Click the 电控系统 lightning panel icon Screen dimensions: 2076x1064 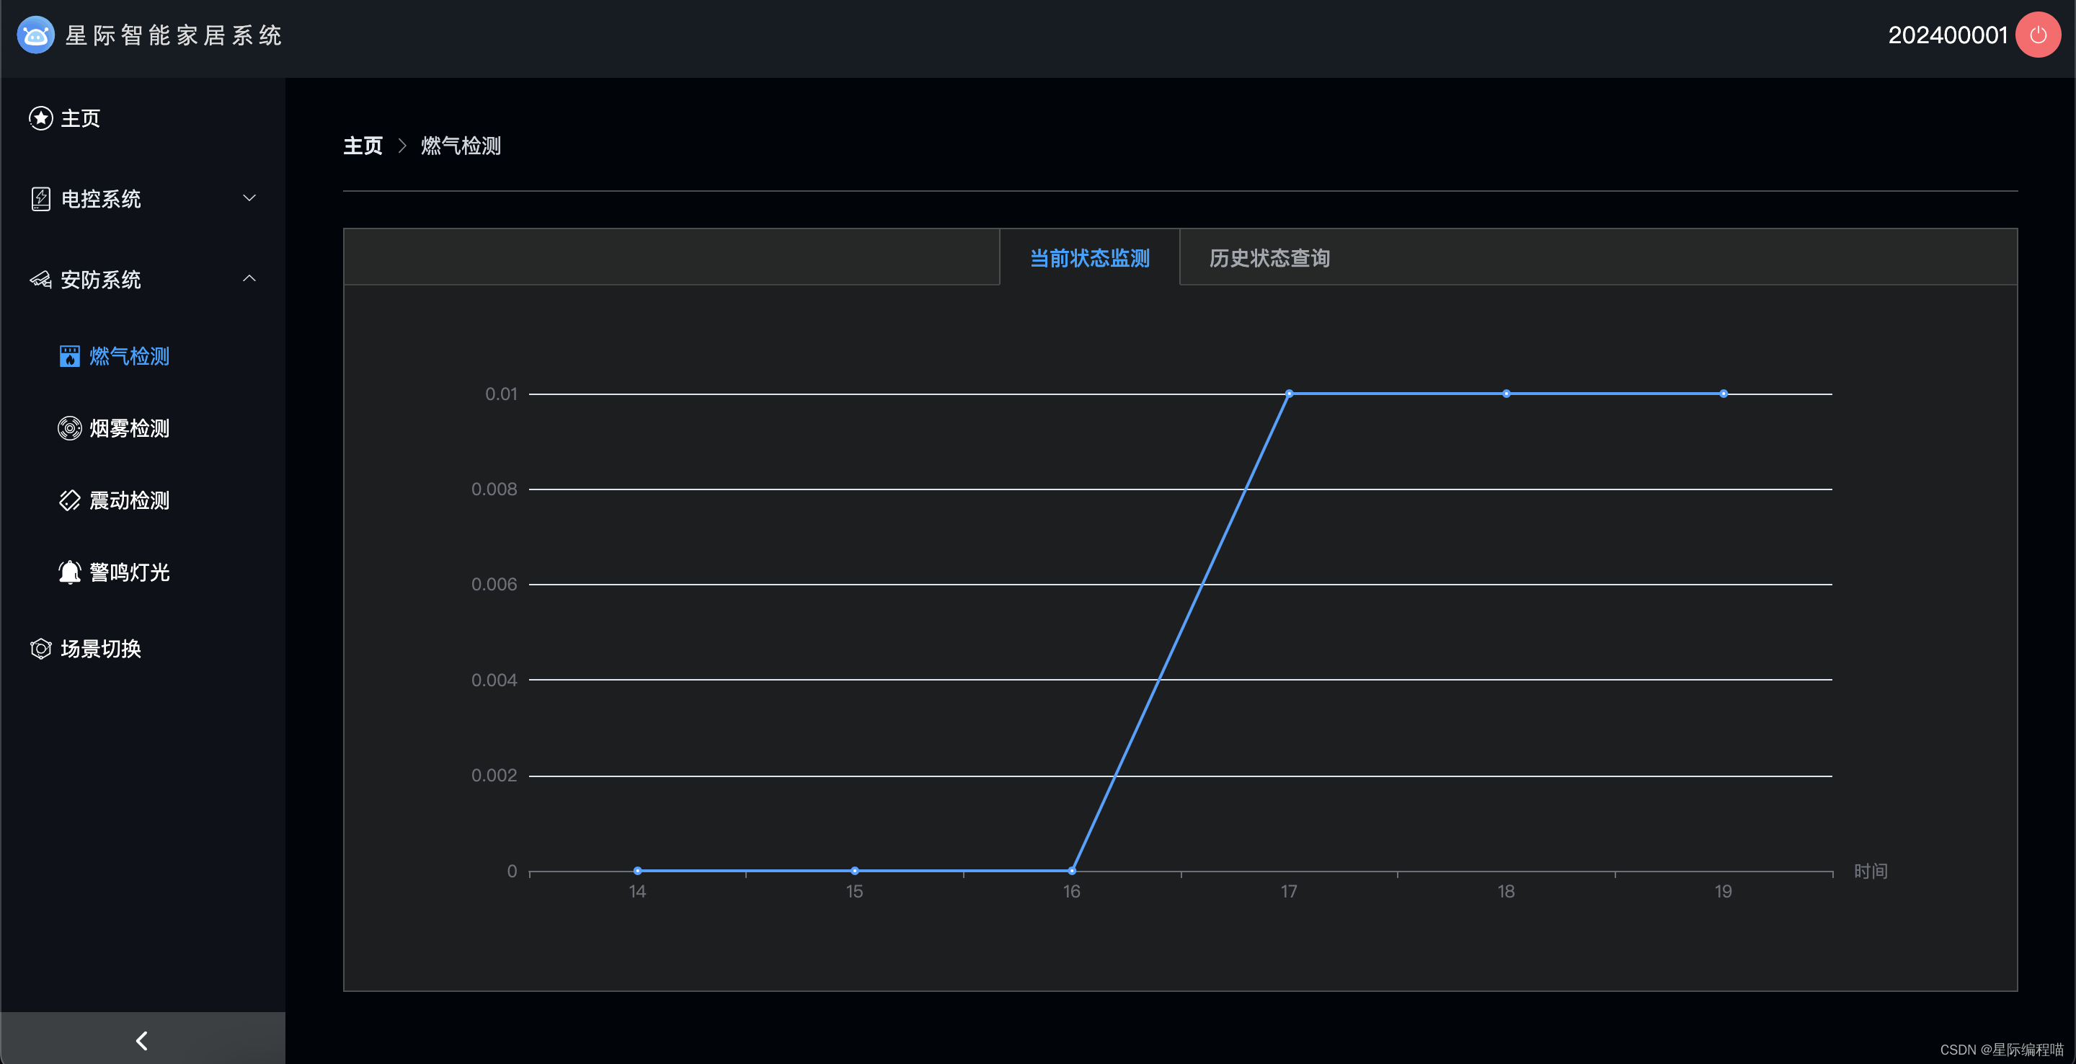(x=41, y=199)
